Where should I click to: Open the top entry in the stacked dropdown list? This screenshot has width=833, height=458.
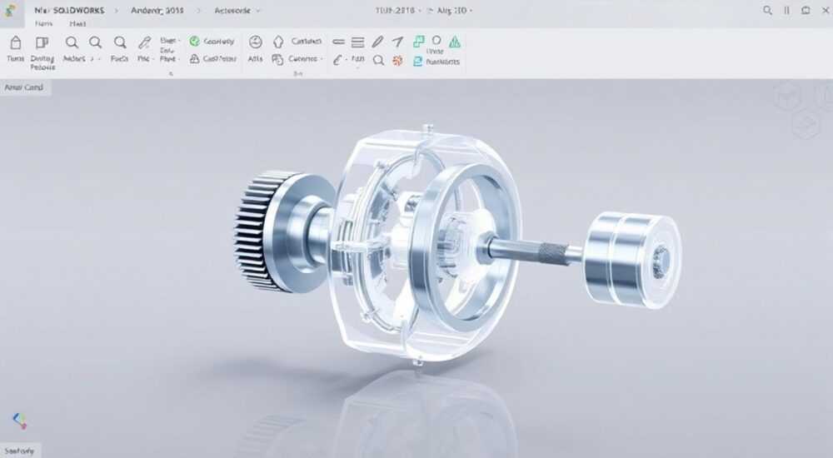[169, 40]
